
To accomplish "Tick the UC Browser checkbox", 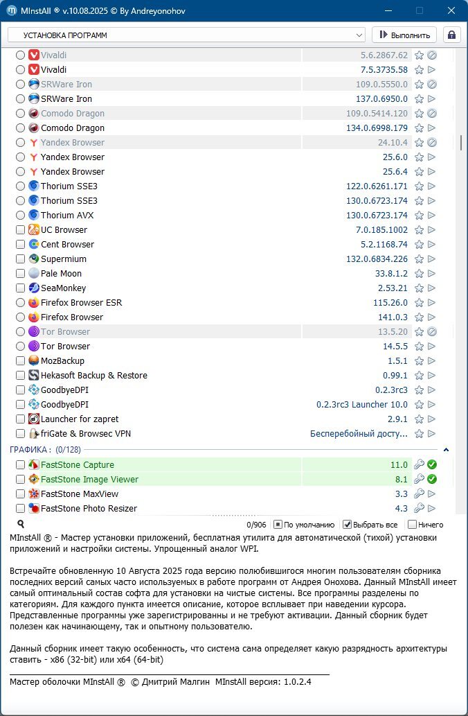I will pos(20,229).
